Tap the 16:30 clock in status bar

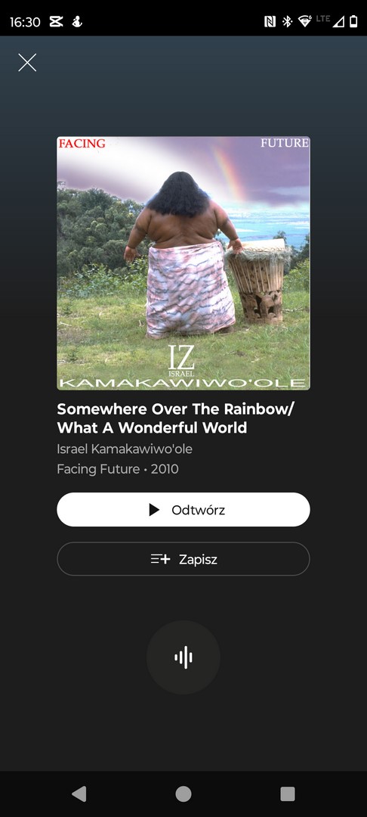click(x=25, y=22)
